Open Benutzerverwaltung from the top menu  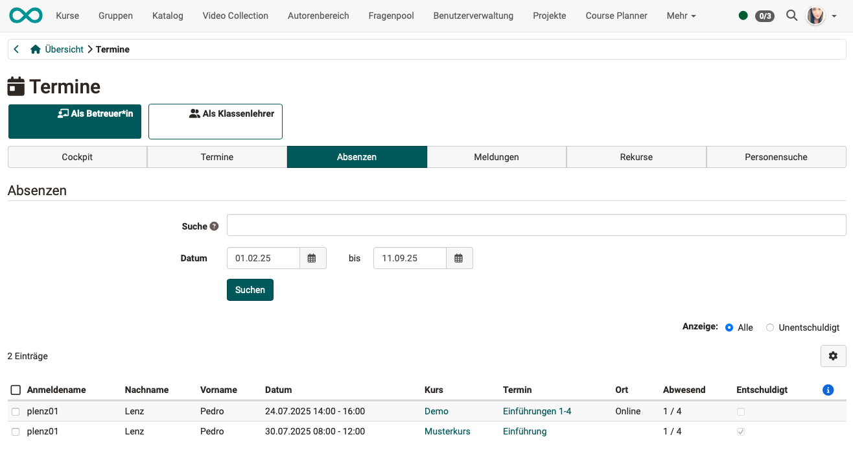[473, 16]
